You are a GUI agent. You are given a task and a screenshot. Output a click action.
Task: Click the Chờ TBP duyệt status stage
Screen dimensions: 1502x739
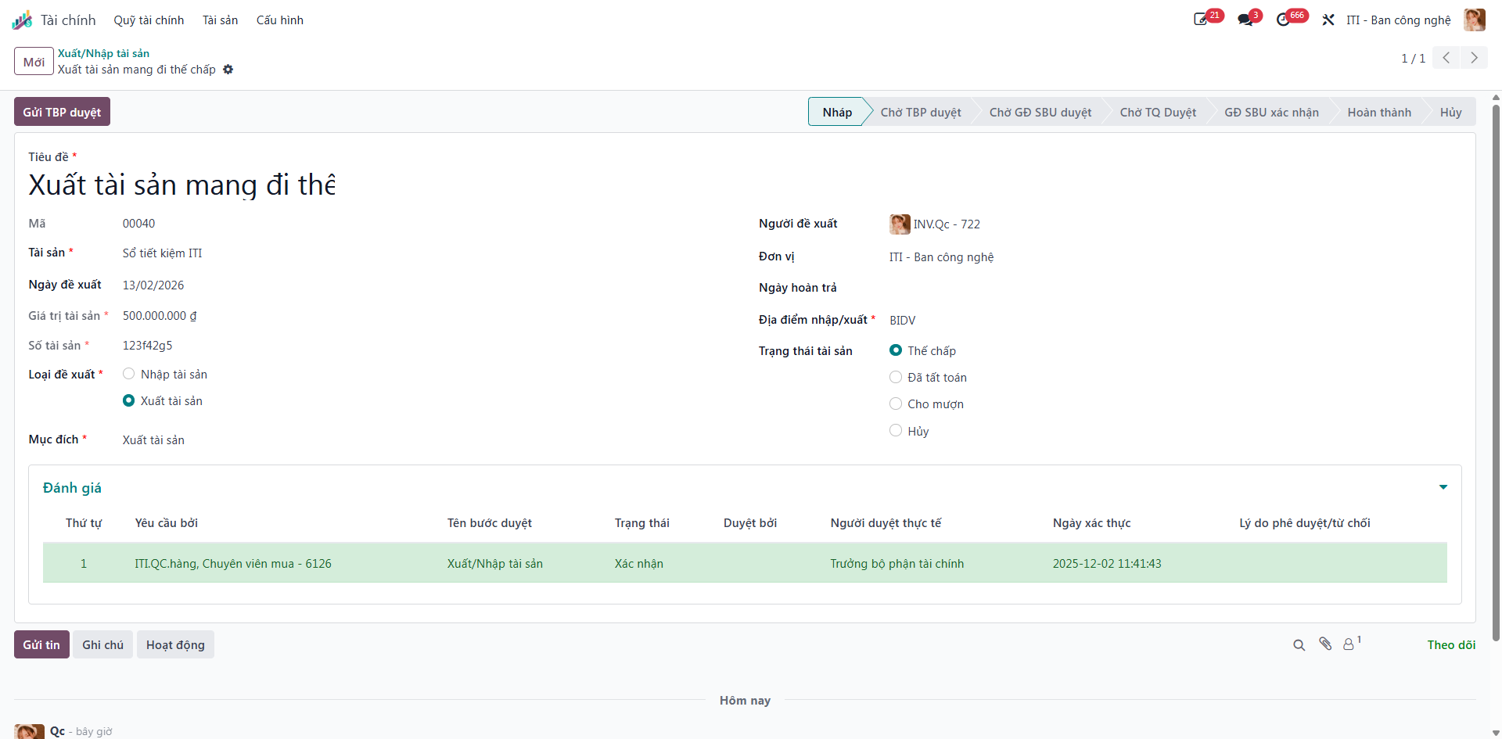point(921,112)
